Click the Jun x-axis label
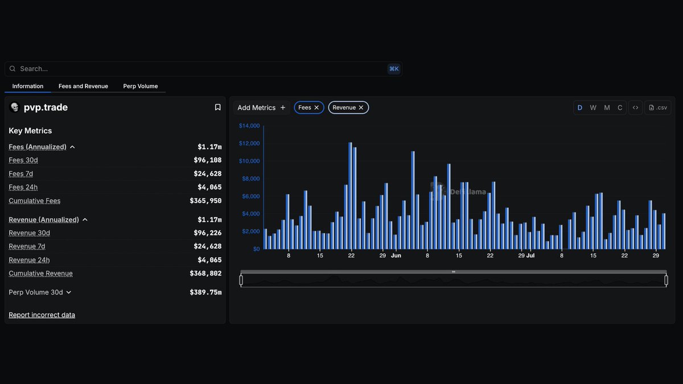Viewport: 683px width, 384px height. [396, 256]
